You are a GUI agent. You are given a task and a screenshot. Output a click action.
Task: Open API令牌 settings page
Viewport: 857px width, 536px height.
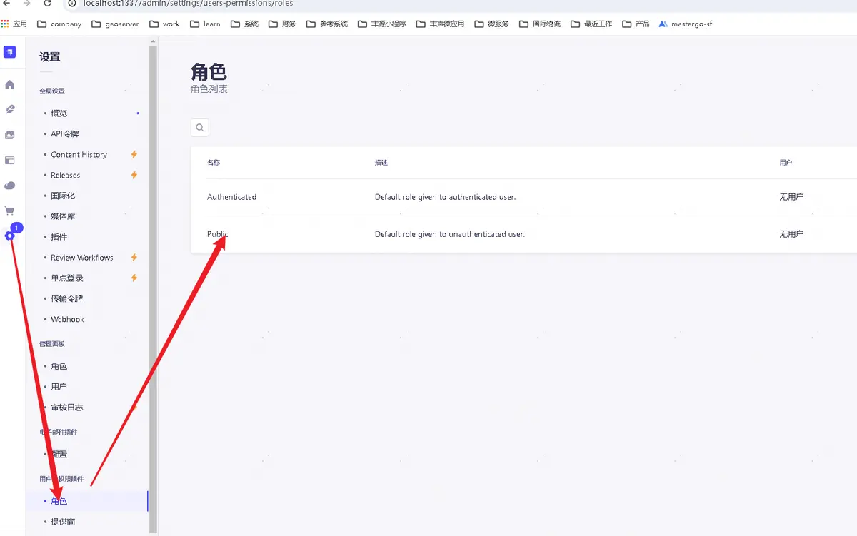click(65, 134)
